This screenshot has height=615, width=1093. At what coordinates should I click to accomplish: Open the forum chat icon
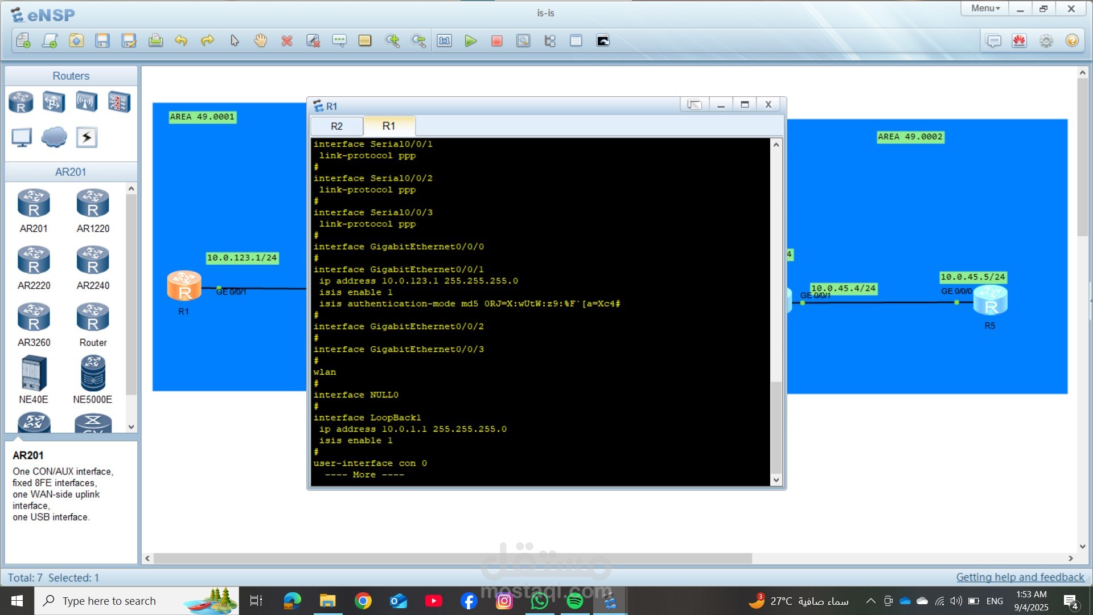(x=993, y=40)
